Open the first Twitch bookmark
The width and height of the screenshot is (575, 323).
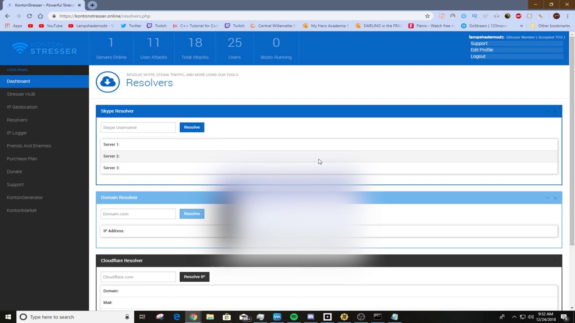tap(157, 26)
